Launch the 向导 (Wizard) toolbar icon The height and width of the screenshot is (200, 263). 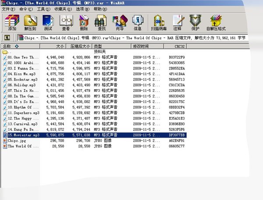(120, 22)
